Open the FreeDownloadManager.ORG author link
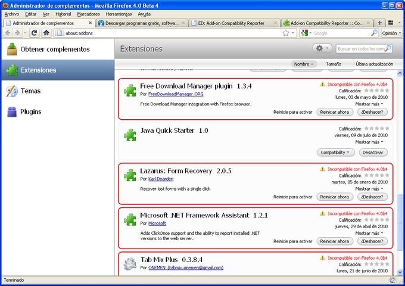The width and height of the screenshot is (405, 286). click(176, 94)
